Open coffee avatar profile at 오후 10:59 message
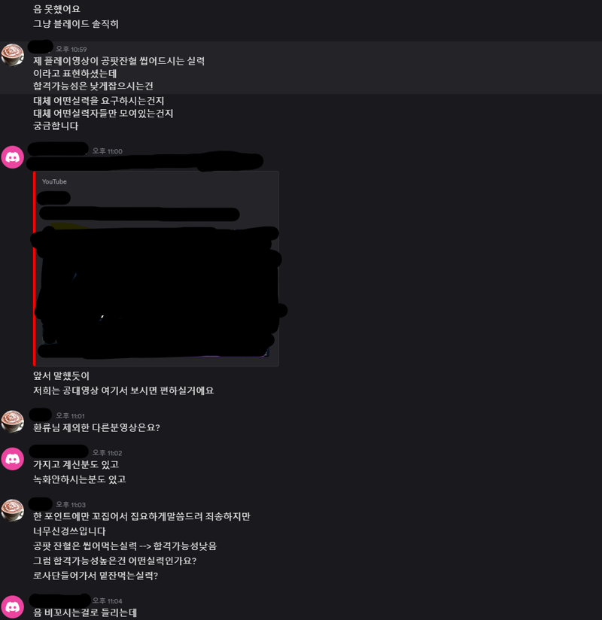This screenshot has height=620, width=602. point(13,55)
